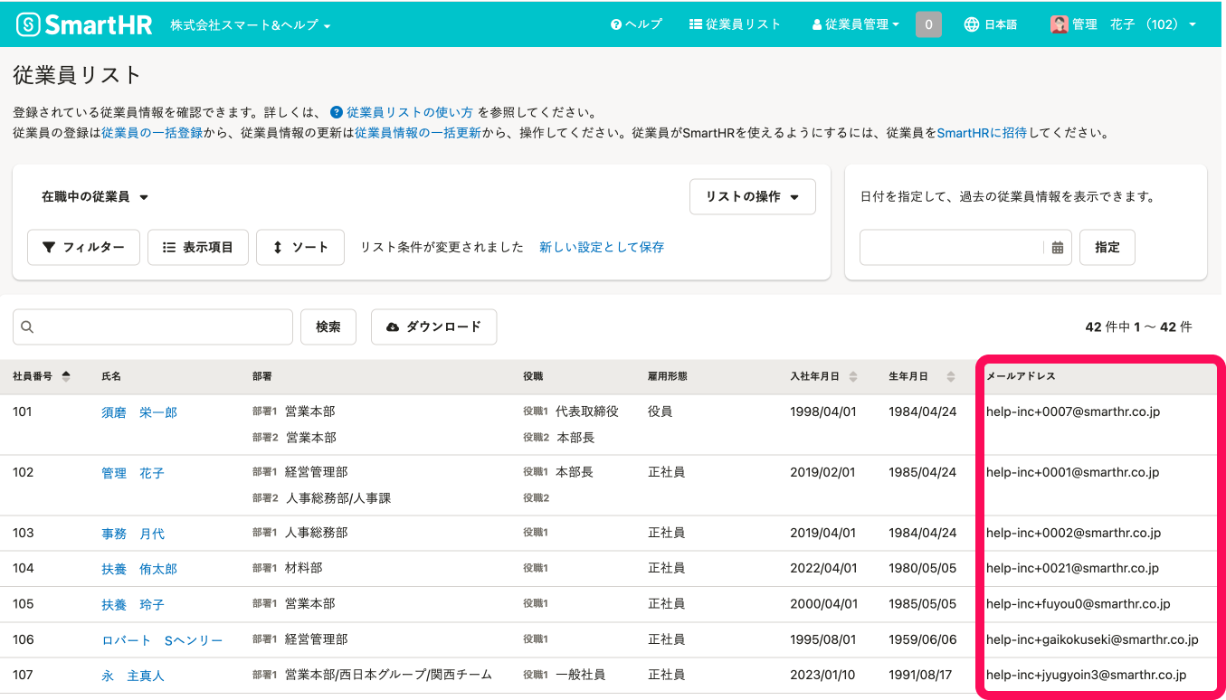Click employee number 104

point(23,568)
